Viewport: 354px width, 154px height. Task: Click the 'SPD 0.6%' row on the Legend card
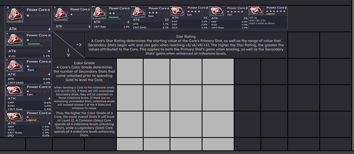[x=29, y=136]
